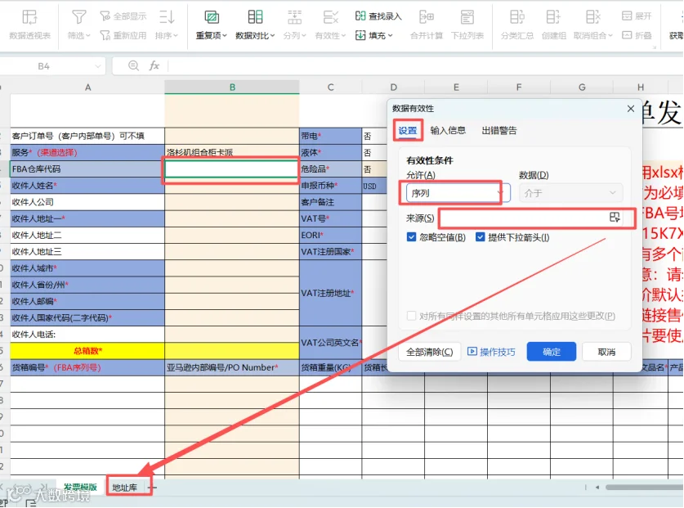Click the 确定 confirm button
This screenshot has height=508, width=684.
(x=552, y=352)
